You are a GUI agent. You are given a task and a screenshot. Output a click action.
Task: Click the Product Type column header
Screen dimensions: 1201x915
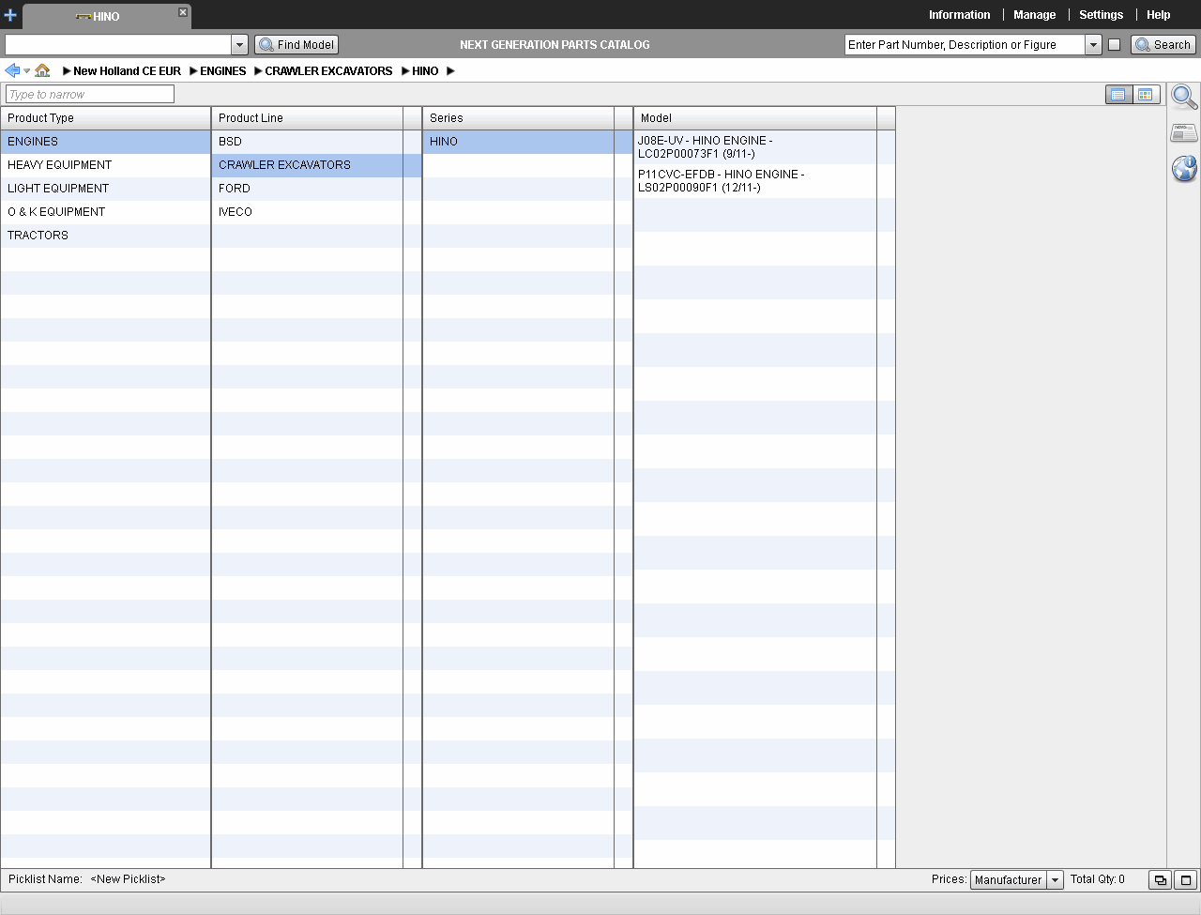point(105,118)
